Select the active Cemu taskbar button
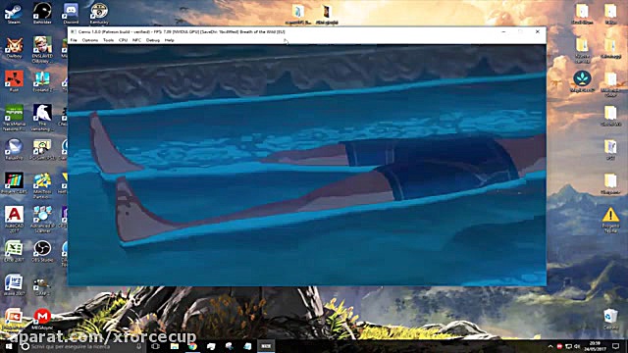The width and height of the screenshot is (628, 353). 266,346
